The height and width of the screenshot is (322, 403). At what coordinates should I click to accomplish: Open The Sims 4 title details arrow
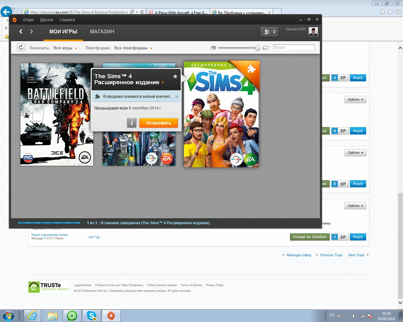[x=163, y=82]
